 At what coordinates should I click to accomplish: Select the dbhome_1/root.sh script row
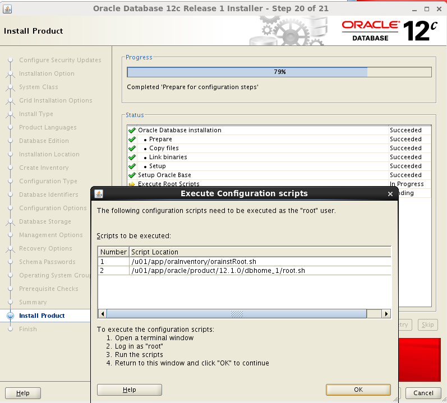coord(245,271)
